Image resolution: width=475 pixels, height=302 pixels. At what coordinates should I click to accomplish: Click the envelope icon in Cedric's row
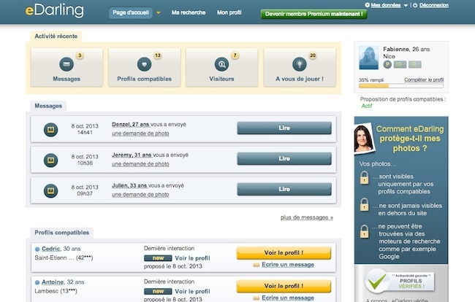256,265
